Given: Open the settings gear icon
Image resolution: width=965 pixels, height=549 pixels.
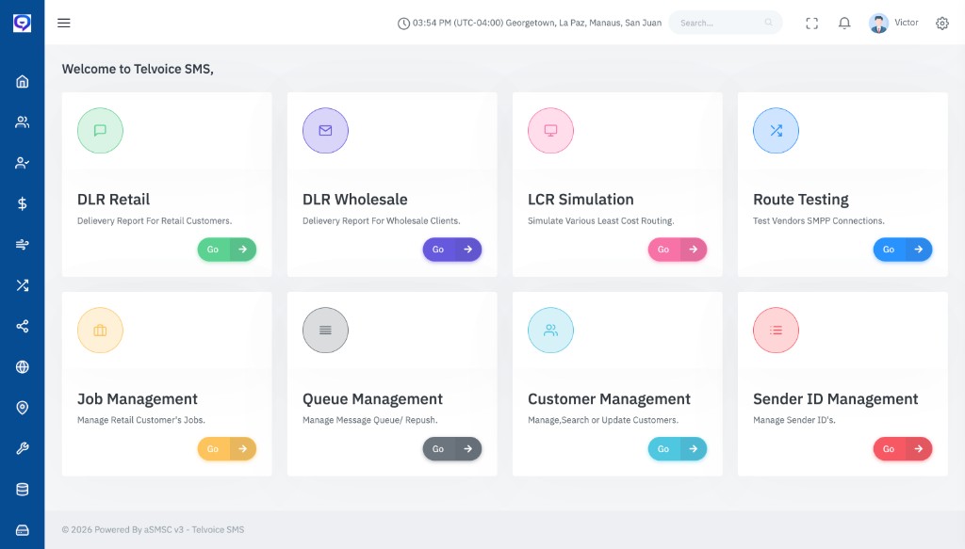Looking at the screenshot, I should (x=942, y=24).
